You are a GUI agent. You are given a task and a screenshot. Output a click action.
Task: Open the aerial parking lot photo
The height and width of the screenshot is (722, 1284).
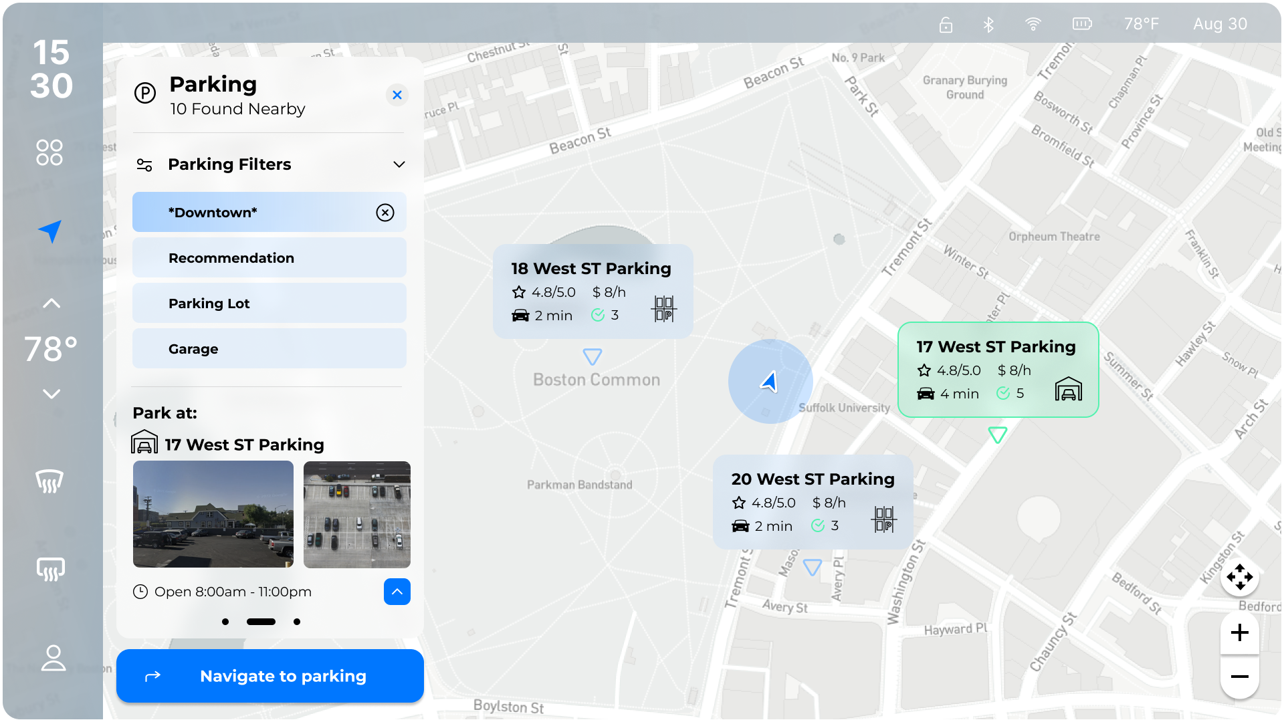[356, 514]
